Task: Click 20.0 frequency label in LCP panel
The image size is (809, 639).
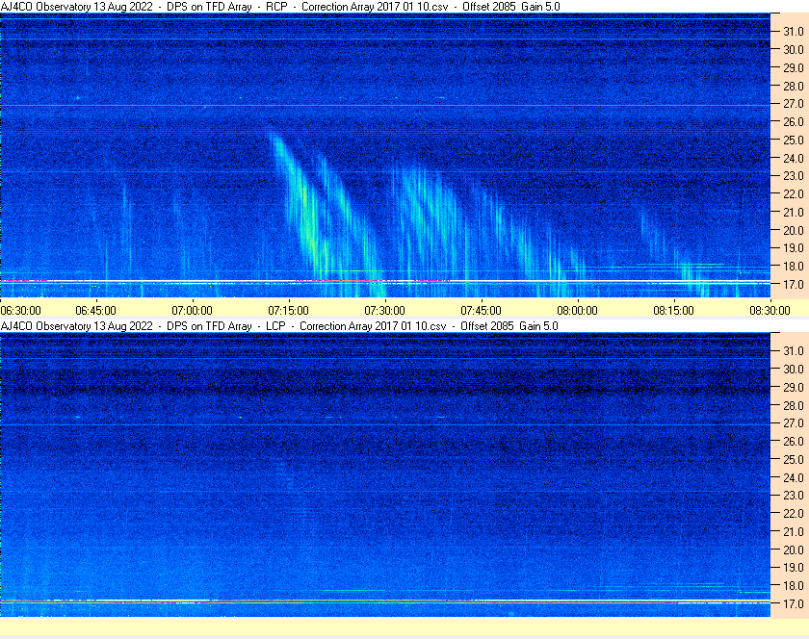Action: tap(794, 550)
